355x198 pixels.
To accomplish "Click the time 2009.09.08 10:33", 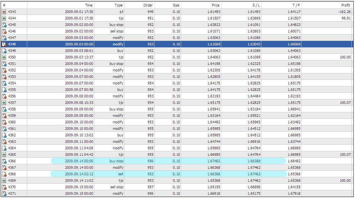I will (79, 103).
